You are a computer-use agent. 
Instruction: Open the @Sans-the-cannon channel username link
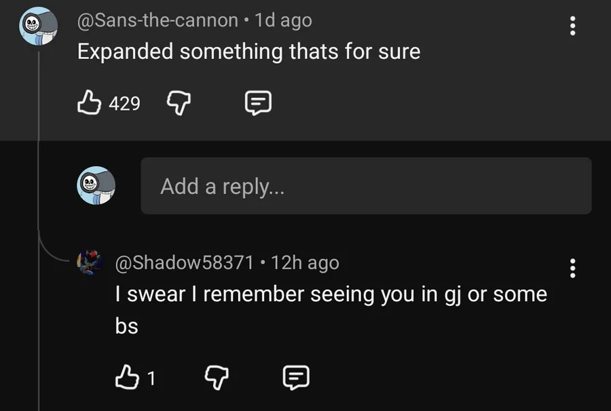(x=158, y=20)
